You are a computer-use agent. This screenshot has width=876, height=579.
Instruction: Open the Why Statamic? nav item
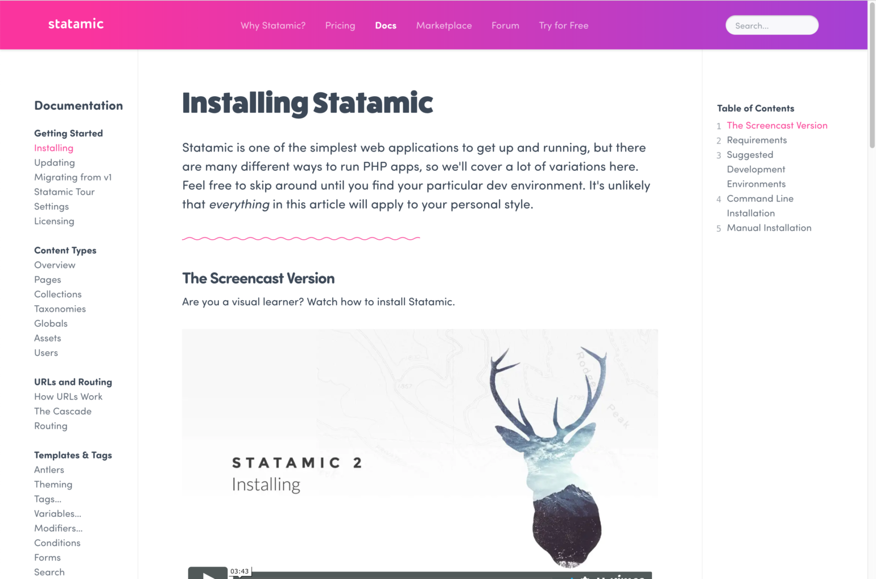coord(273,26)
